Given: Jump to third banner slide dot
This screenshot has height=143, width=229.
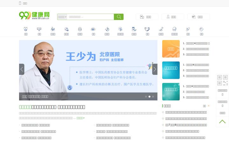Looking at the screenshot, I should [153, 97].
